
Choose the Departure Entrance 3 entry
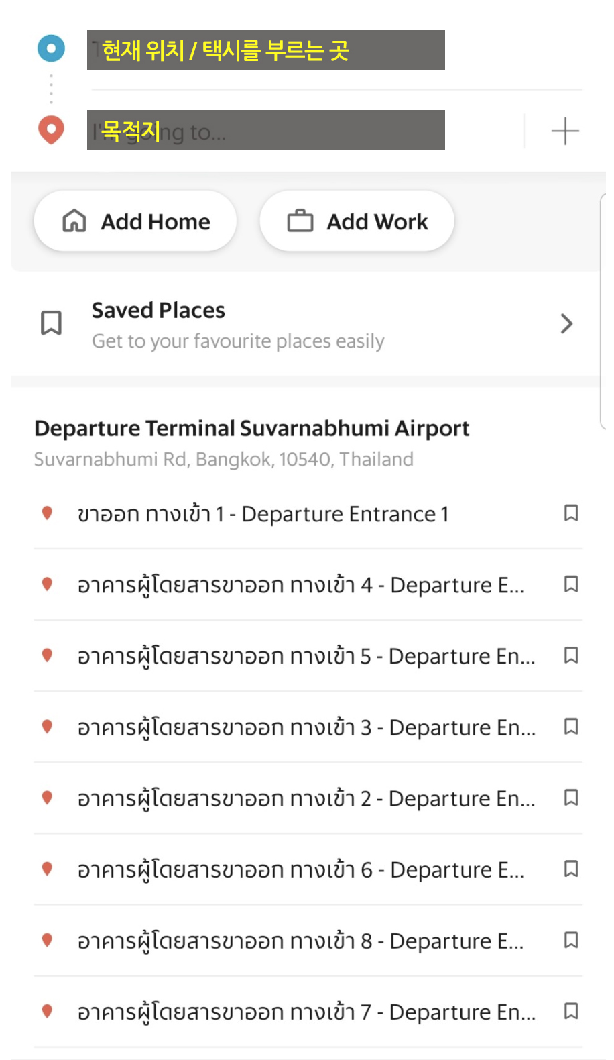(308, 727)
